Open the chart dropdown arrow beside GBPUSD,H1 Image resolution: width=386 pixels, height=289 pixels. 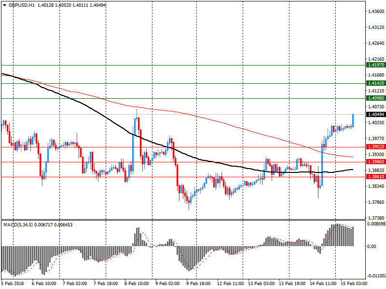pos(4,5)
